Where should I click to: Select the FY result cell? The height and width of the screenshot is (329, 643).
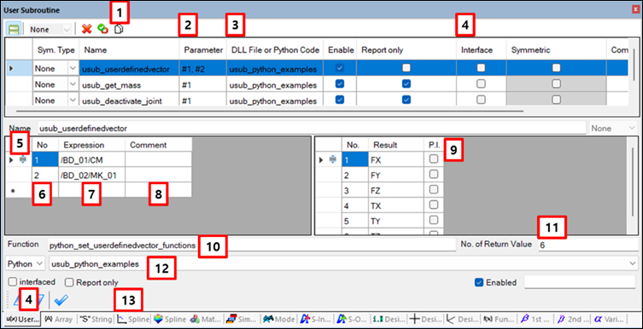[x=395, y=176]
